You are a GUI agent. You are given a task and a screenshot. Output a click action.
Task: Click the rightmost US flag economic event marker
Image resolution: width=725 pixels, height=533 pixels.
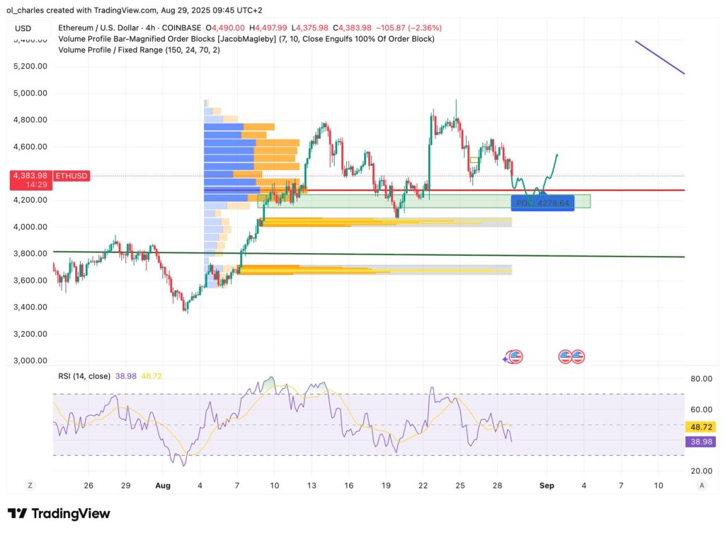(577, 357)
